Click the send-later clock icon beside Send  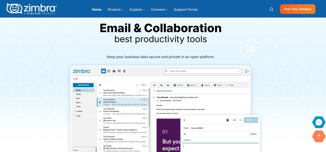256,120
